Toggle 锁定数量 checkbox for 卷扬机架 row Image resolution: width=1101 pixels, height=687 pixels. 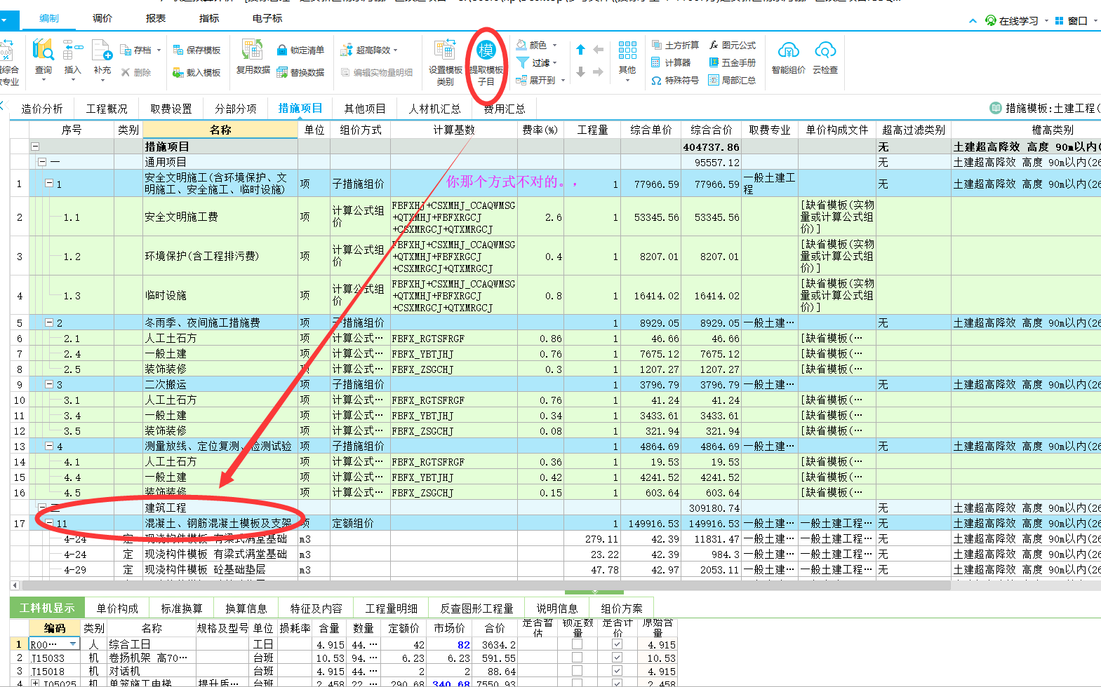[x=577, y=658]
